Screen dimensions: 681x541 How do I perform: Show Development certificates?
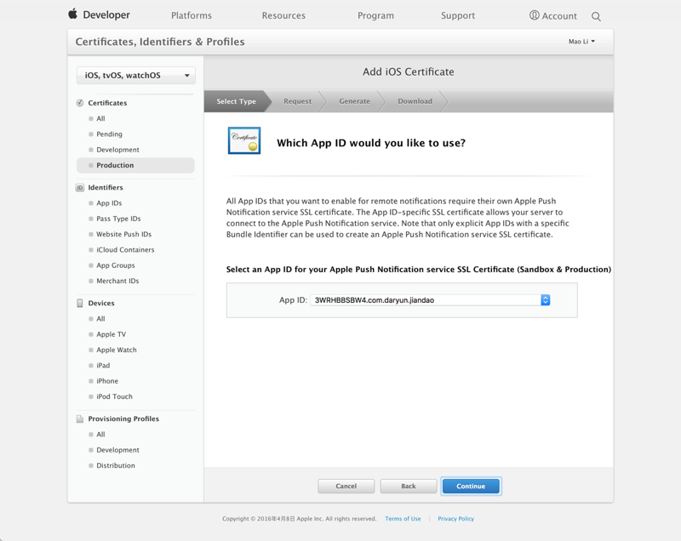[117, 150]
